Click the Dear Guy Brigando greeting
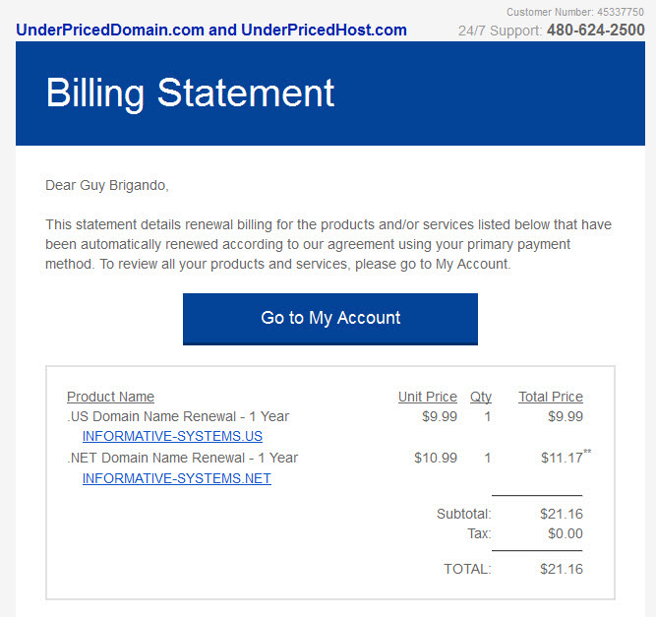 tap(107, 185)
